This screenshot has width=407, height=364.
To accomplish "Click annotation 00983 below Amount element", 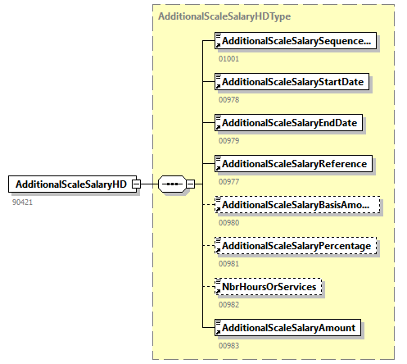I will [x=228, y=346].
